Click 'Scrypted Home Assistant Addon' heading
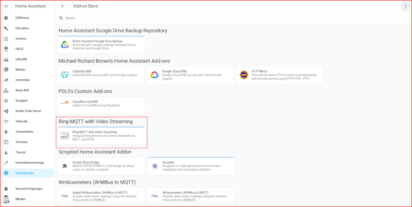412x207 pixels. click(x=95, y=152)
